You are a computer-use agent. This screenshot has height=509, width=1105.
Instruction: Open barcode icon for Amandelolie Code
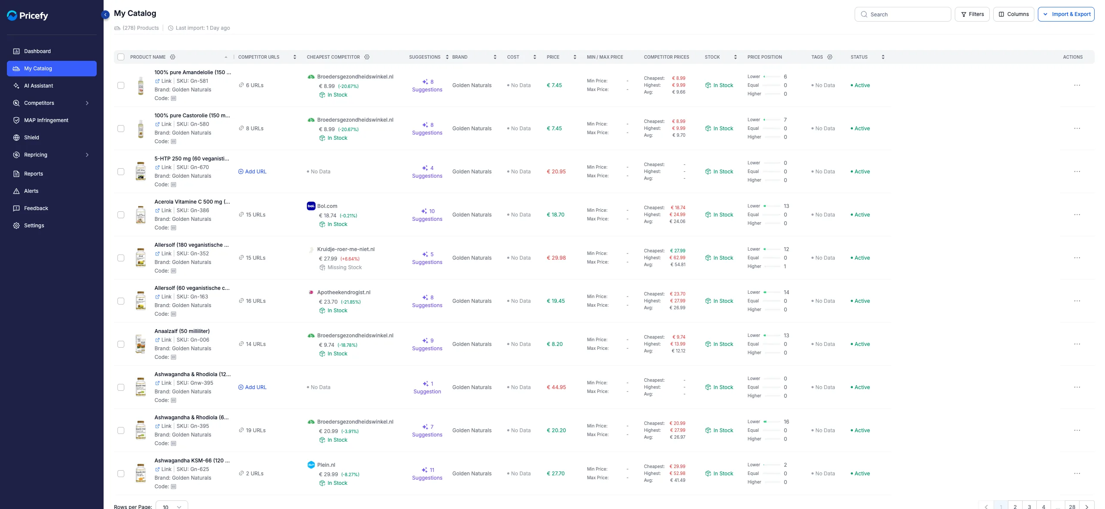coord(174,98)
